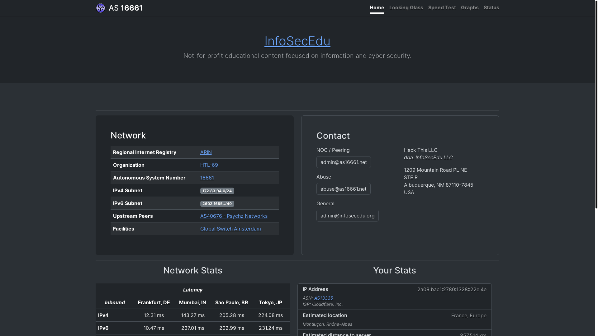Select the ISP: Cloudflare, Inc. text
Screen dimensions: 598x336
point(323,304)
